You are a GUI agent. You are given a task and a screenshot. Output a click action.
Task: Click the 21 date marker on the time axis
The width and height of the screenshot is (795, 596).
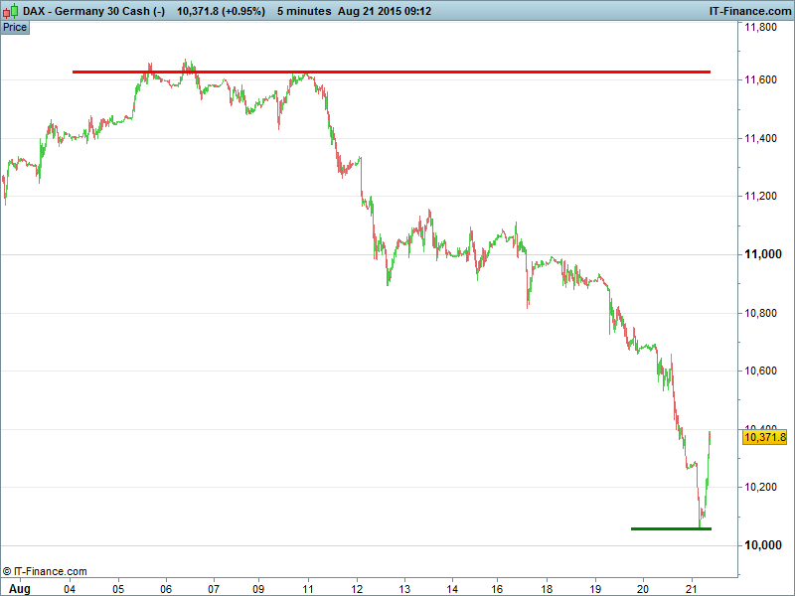coord(691,588)
